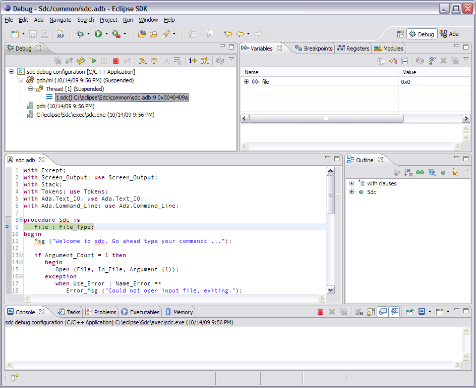Image resolution: width=476 pixels, height=388 pixels.
Task: Toggle Show Type Names in Variables view
Action: point(381,61)
